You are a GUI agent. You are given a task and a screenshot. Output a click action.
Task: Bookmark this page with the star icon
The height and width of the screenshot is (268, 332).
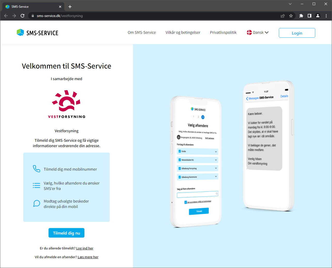pos(291,16)
